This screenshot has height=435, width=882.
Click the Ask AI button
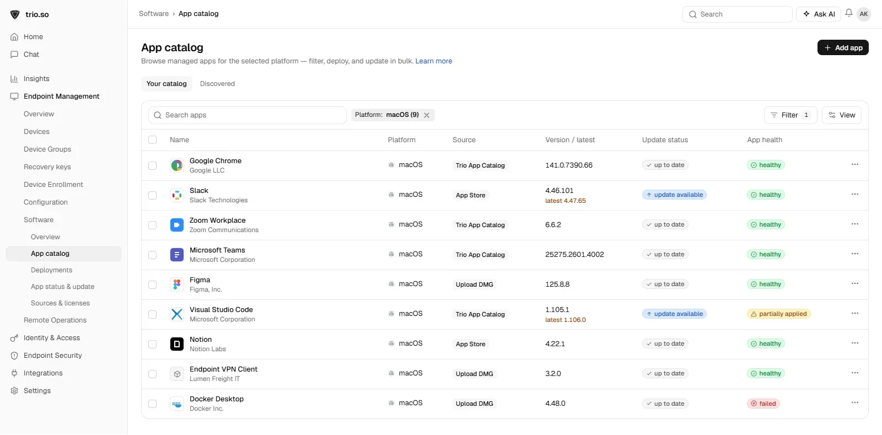click(x=819, y=14)
